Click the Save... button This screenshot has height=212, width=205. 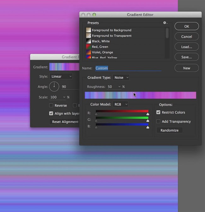point(187,57)
